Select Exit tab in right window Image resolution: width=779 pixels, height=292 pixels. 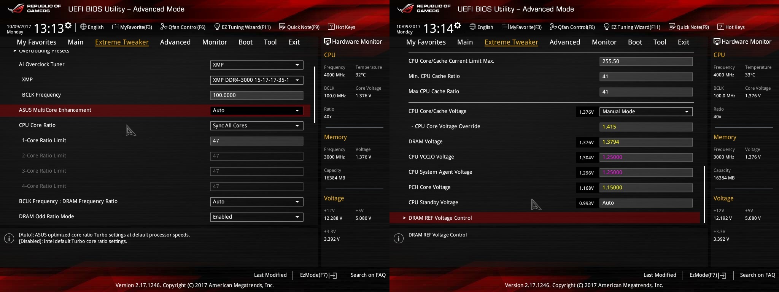(x=684, y=42)
